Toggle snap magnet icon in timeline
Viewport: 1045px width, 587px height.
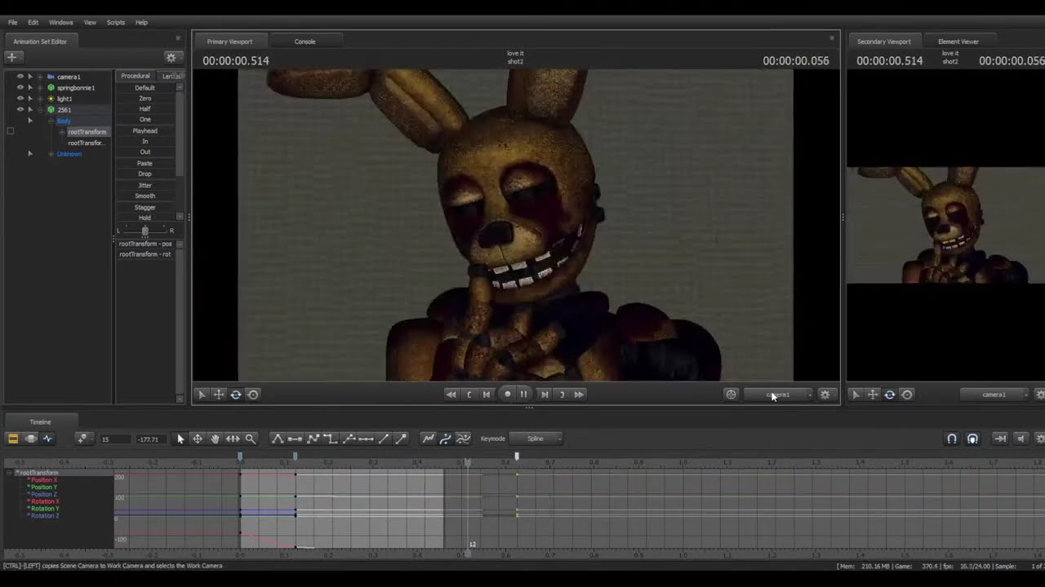pos(952,439)
